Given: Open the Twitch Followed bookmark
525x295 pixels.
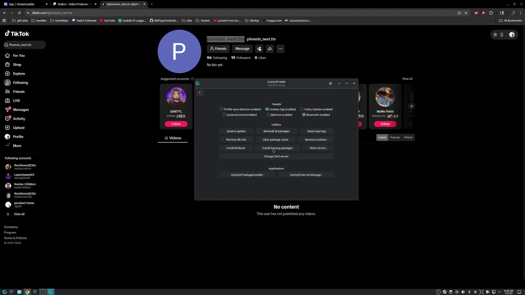Looking at the screenshot, I should click(84, 20).
